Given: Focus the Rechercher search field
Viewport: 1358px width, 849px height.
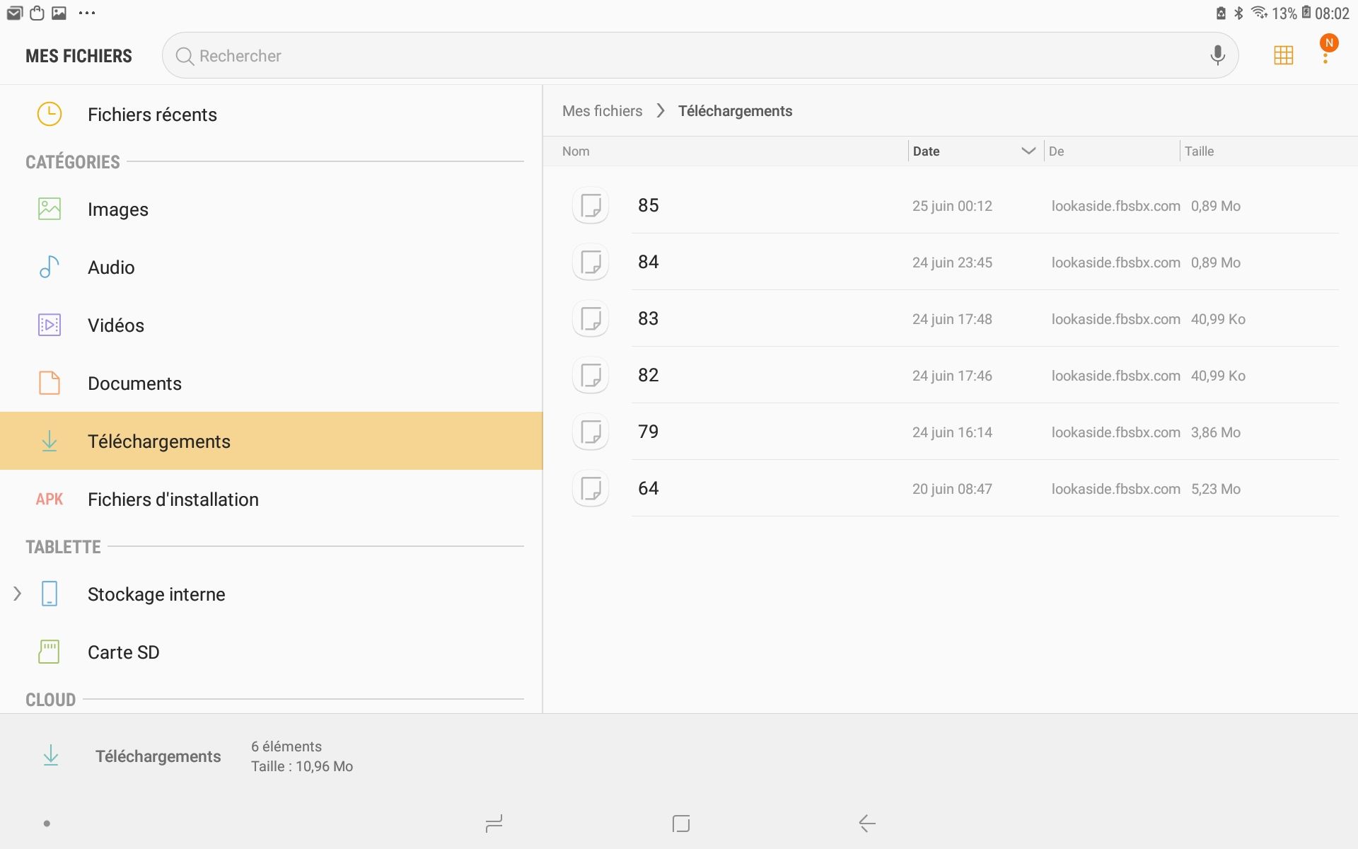Looking at the screenshot, I should click(700, 55).
